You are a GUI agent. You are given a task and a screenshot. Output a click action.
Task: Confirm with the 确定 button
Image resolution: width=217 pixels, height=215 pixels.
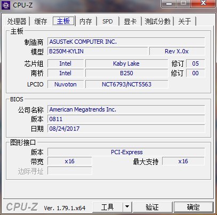194,207
